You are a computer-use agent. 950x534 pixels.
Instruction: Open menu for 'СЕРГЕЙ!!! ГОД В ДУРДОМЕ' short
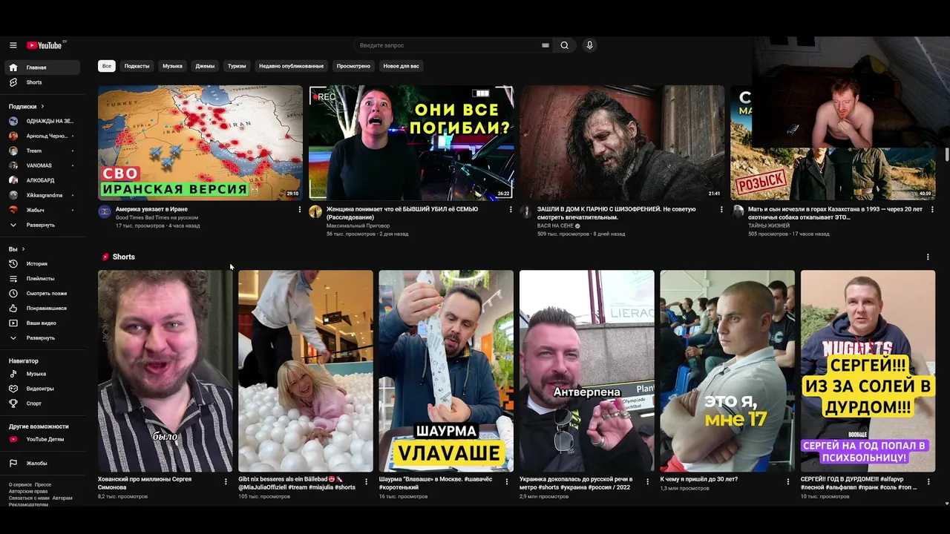(x=928, y=482)
